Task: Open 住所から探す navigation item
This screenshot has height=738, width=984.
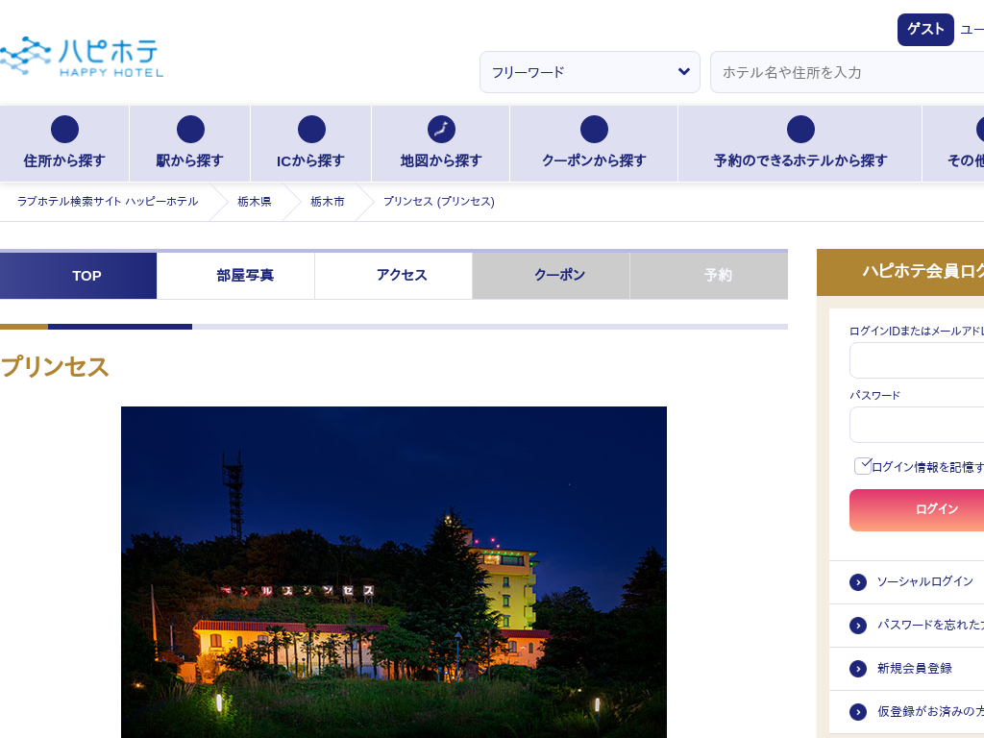Action: 64,144
